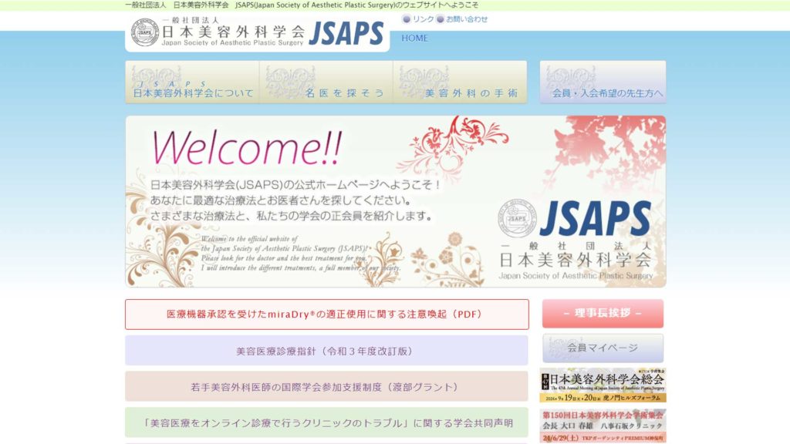
Task: Open the お問い合わせ contact link
Action: coord(467,19)
